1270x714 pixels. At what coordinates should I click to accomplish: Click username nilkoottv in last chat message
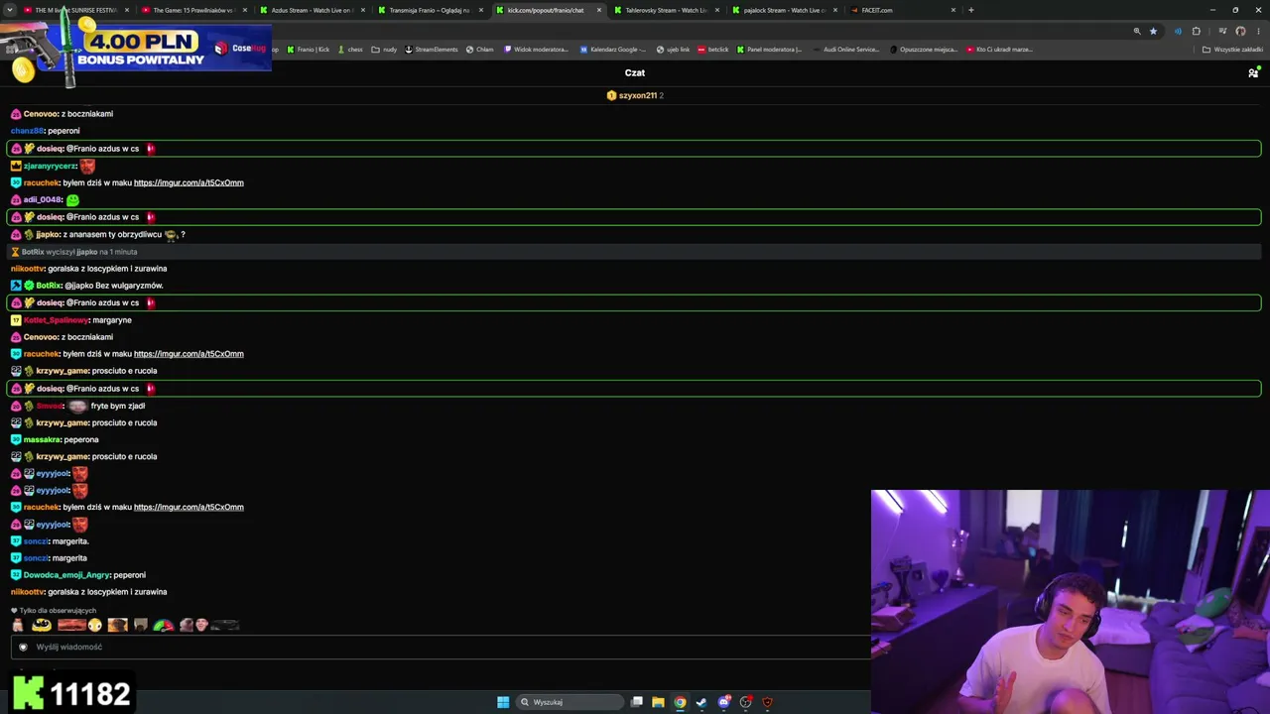[28, 592]
